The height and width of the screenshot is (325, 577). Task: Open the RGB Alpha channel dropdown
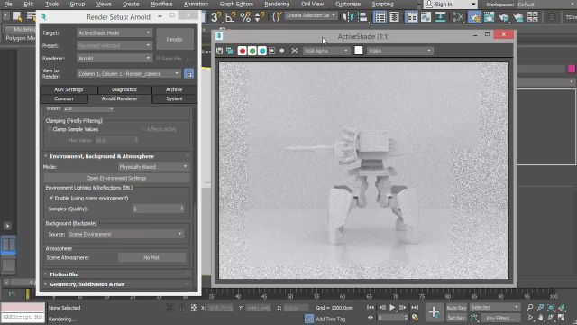[325, 51]
